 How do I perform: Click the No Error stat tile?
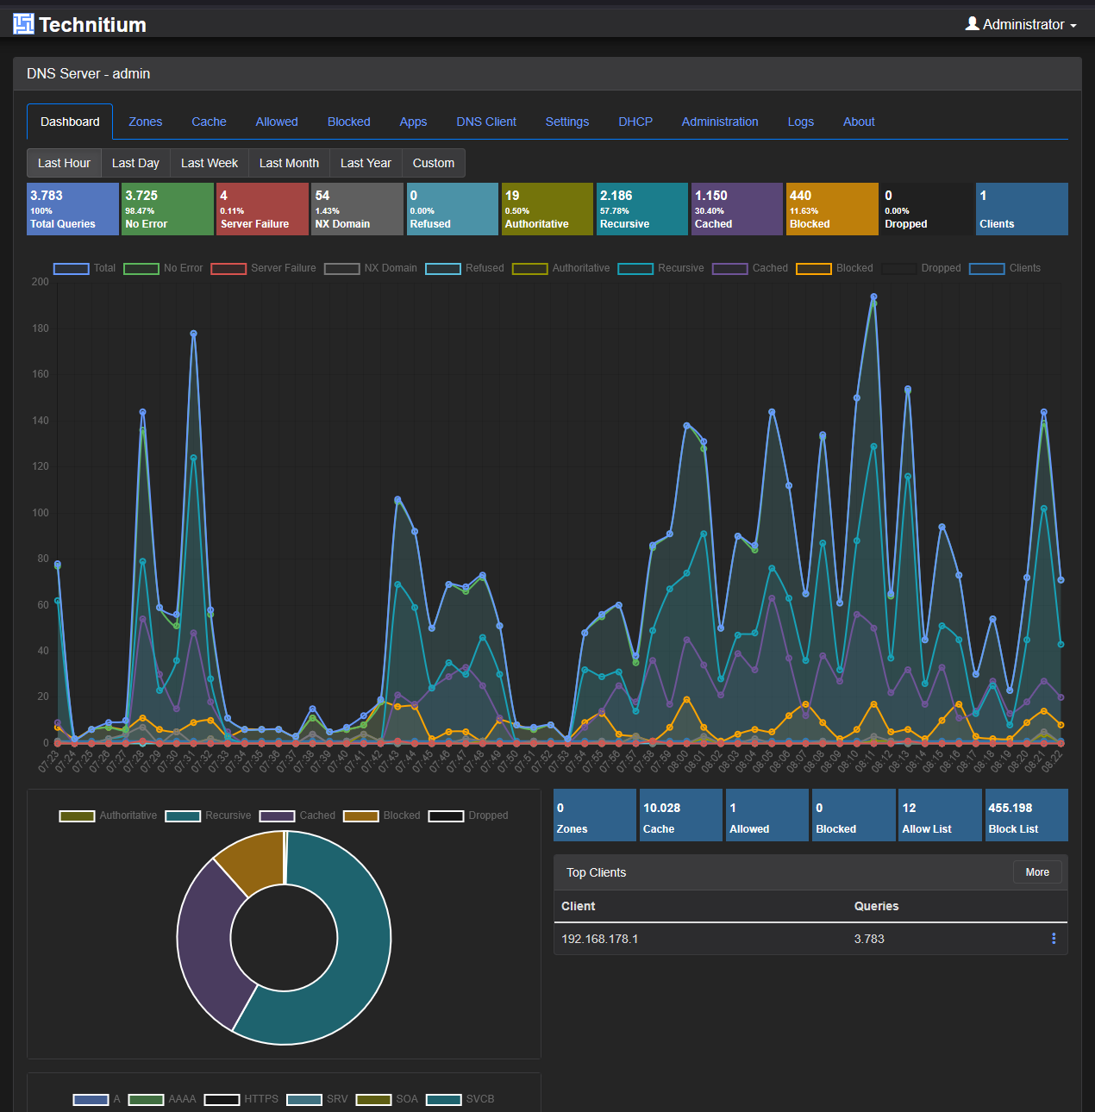click(x=167, y=209)
